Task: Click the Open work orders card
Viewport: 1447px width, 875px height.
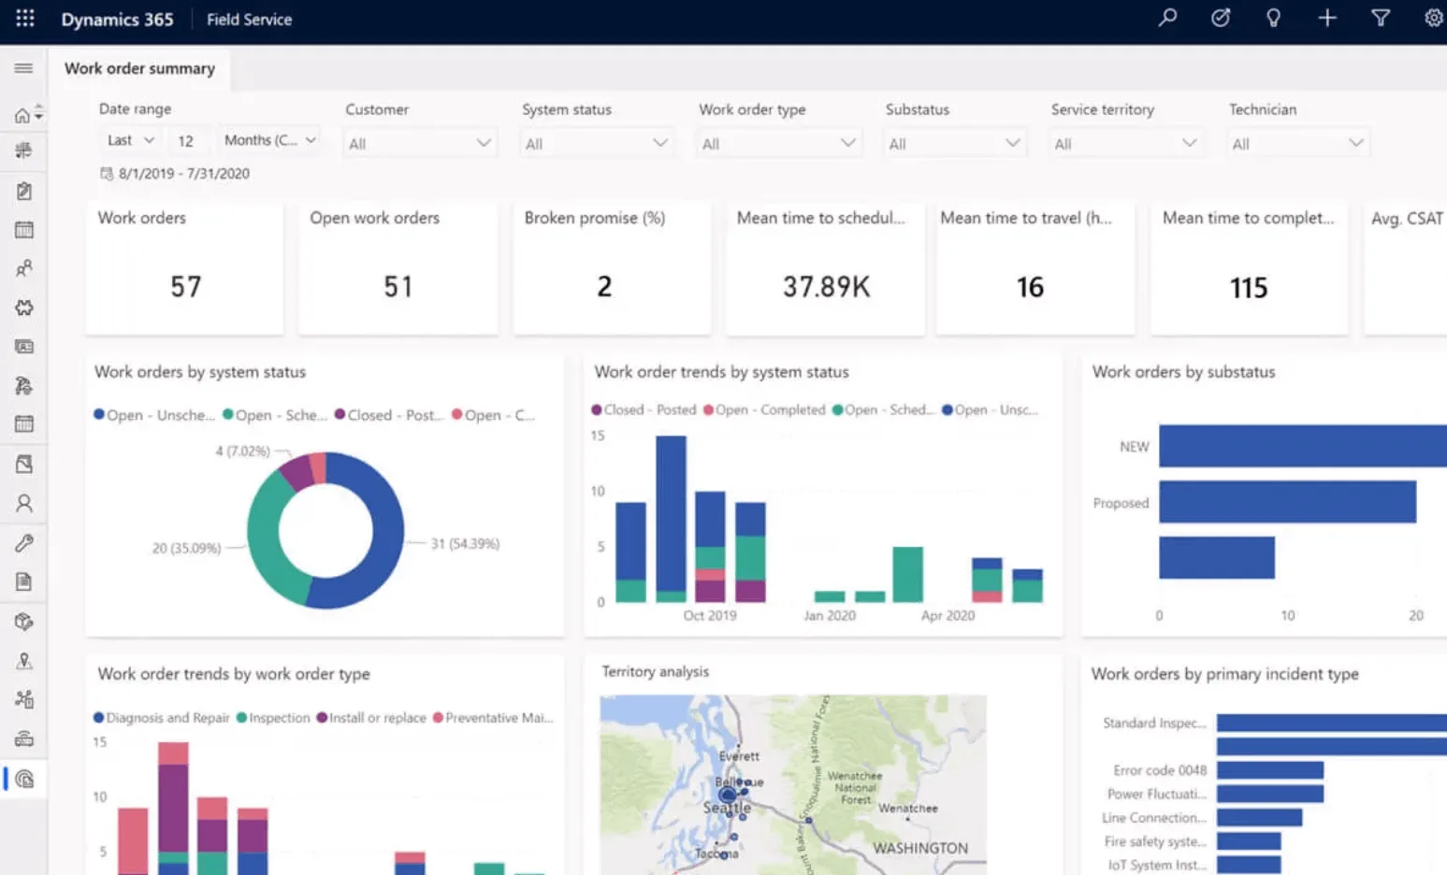Action: [x=398, y=267]
